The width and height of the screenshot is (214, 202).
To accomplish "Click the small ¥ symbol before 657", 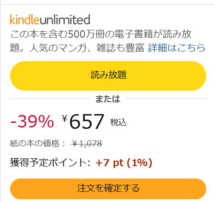I will pos(65,118).
